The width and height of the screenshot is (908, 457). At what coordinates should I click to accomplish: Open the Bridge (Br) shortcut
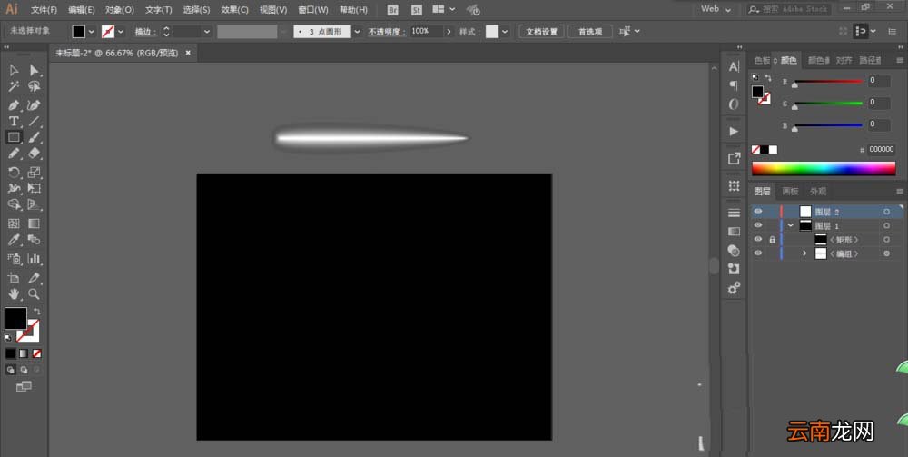[x=393, y=10]
